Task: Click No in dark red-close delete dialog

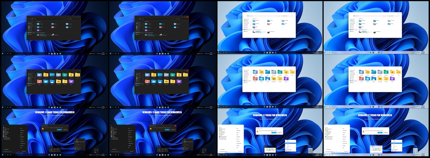Action: (x=173, y=130)
